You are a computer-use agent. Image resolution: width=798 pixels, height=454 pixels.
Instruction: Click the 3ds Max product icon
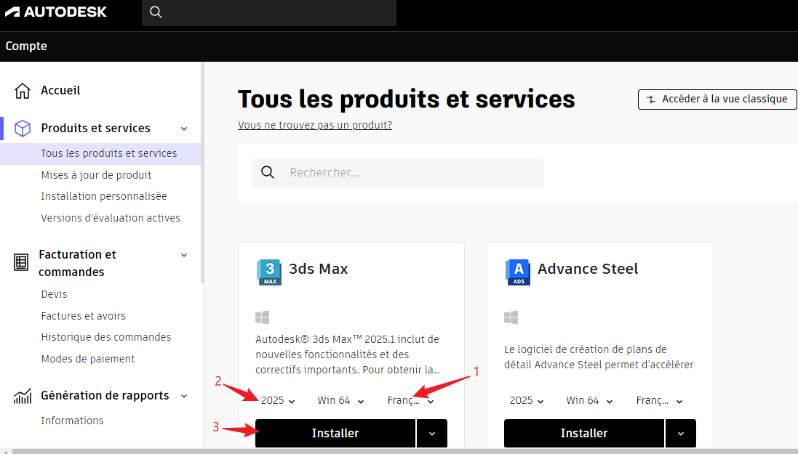coord(268,272)
